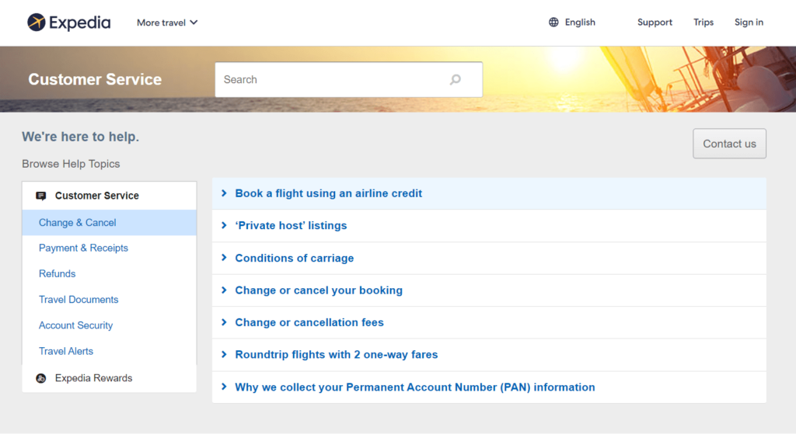Select Payment & Receipts in sidebar
The image size is (796, 441).
pyautogui.click(x=83, y=248)
